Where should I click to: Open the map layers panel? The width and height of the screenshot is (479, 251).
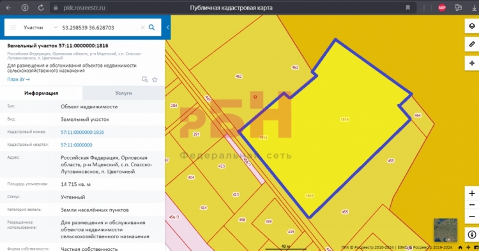(x=472, y=26)
